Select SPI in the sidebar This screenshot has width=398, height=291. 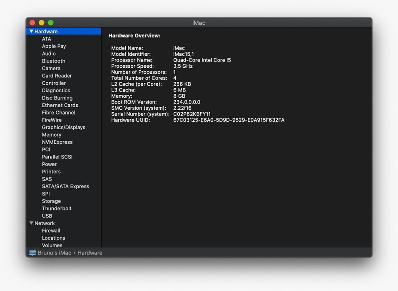pos(46,194)
